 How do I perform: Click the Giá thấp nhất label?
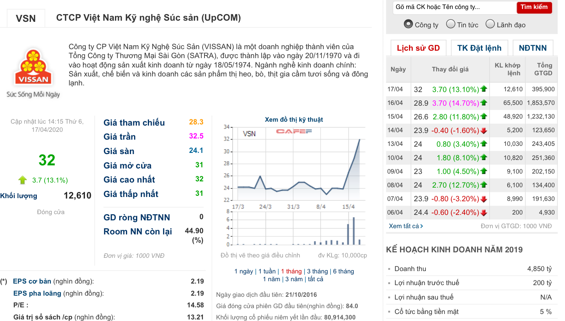click(131, 194)
